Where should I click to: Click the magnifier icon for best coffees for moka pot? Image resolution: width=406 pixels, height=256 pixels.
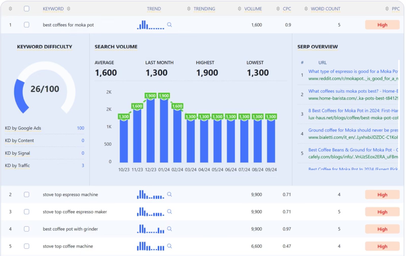(x=170, y=25)
